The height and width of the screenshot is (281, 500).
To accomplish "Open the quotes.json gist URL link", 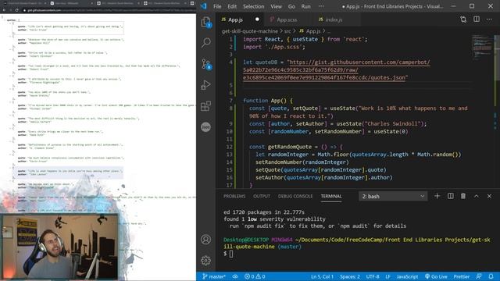I will point(337,69).
